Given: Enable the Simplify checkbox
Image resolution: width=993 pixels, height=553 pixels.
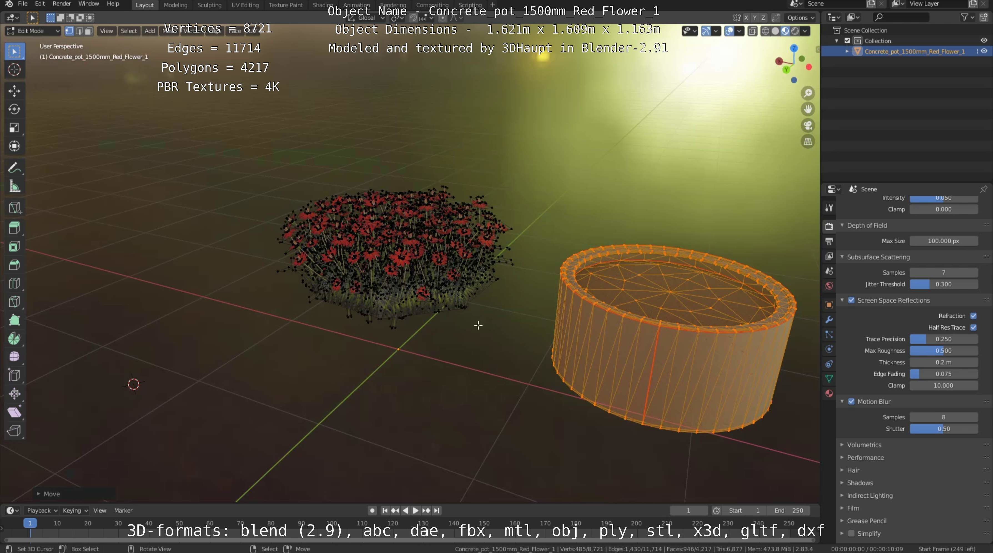Looking at the screenshot, I should point(851,533).
